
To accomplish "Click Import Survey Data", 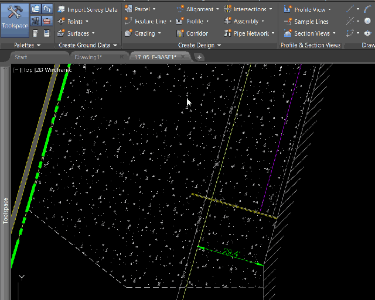I will coord(88,10).
